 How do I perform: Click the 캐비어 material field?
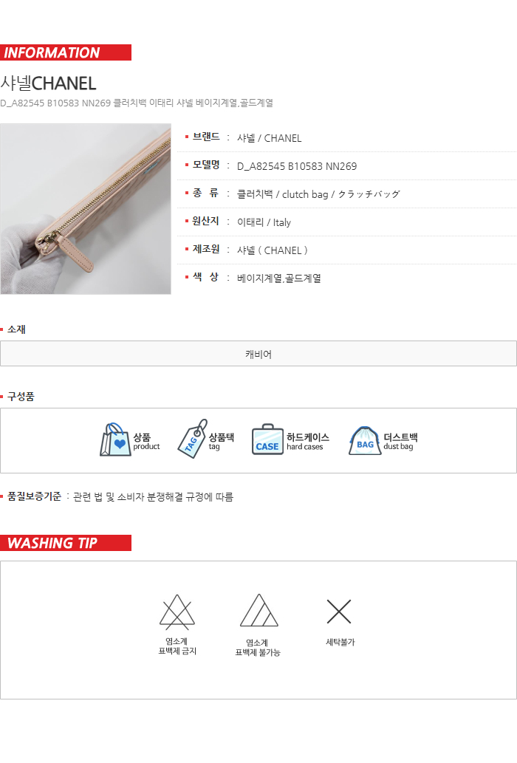click(258, 354)
